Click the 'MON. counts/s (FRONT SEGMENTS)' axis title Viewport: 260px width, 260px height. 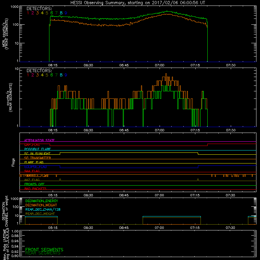coord(5,34)
